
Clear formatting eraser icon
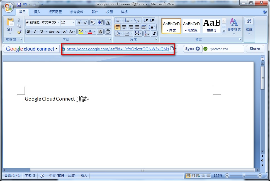click(93, 22)
